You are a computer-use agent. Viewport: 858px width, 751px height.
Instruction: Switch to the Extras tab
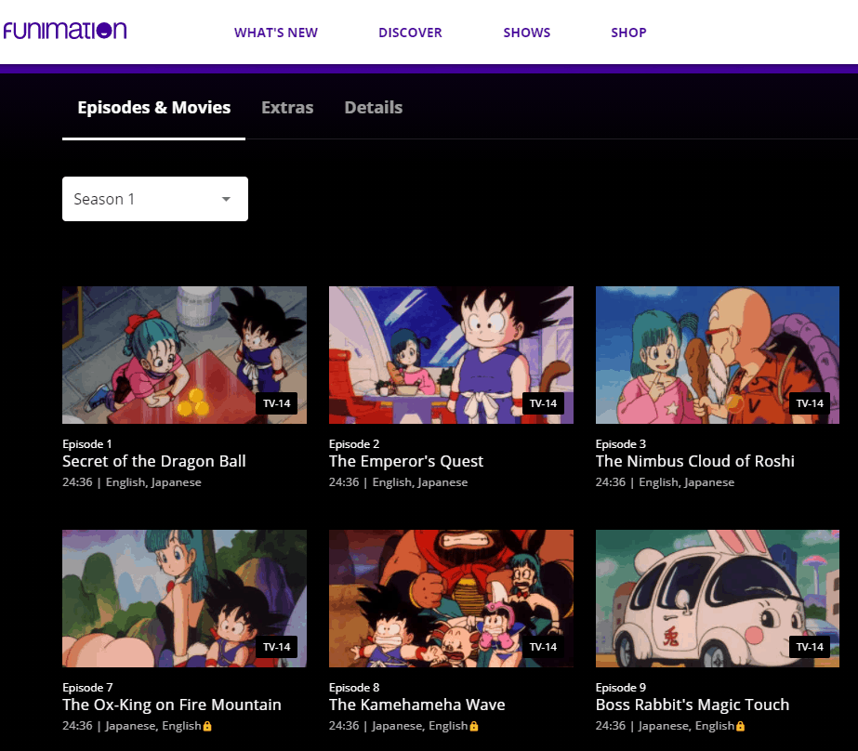click(287, 108)
